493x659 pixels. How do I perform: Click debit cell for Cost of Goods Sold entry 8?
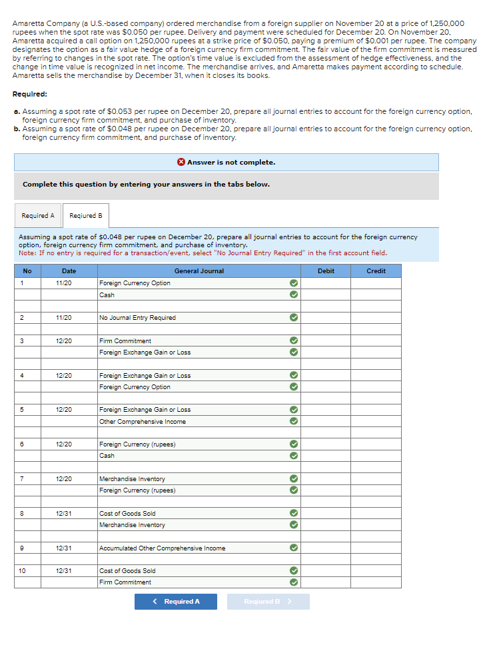[x=326, y=513]
